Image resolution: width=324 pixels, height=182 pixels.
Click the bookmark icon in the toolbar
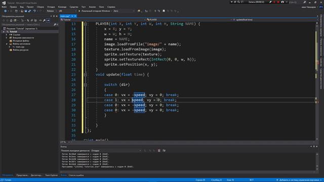(x=164, y=11)
